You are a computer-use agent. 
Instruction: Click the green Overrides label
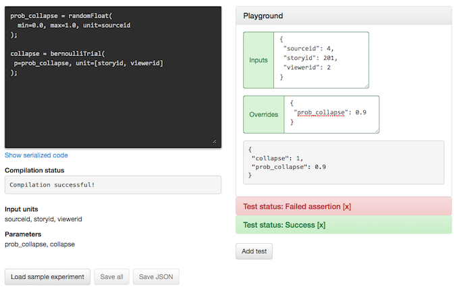264,115
